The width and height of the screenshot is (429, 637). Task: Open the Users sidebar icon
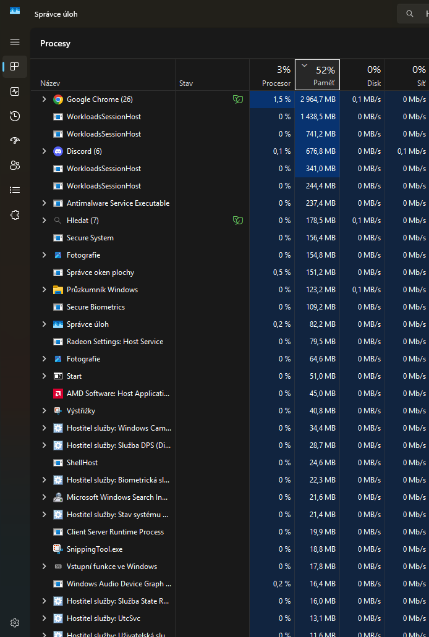pos(15,166)
